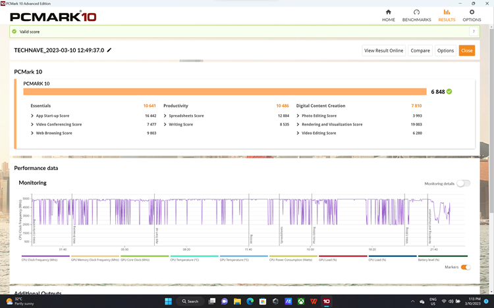Open Task View from the taskbar

click(212, 301)
